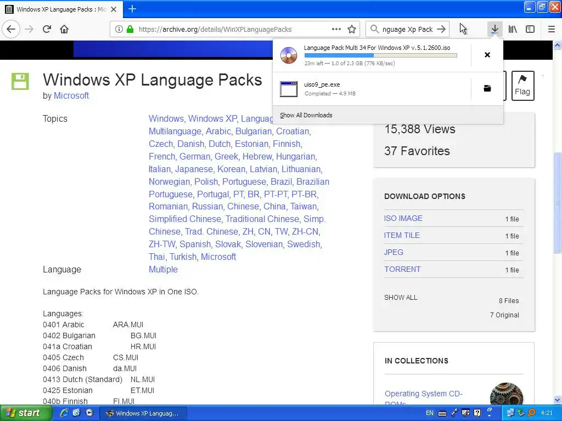The height and width of the screenshot is (421, 562).
Task: Submit the search with the arrow button
Action: pos(442,30)
